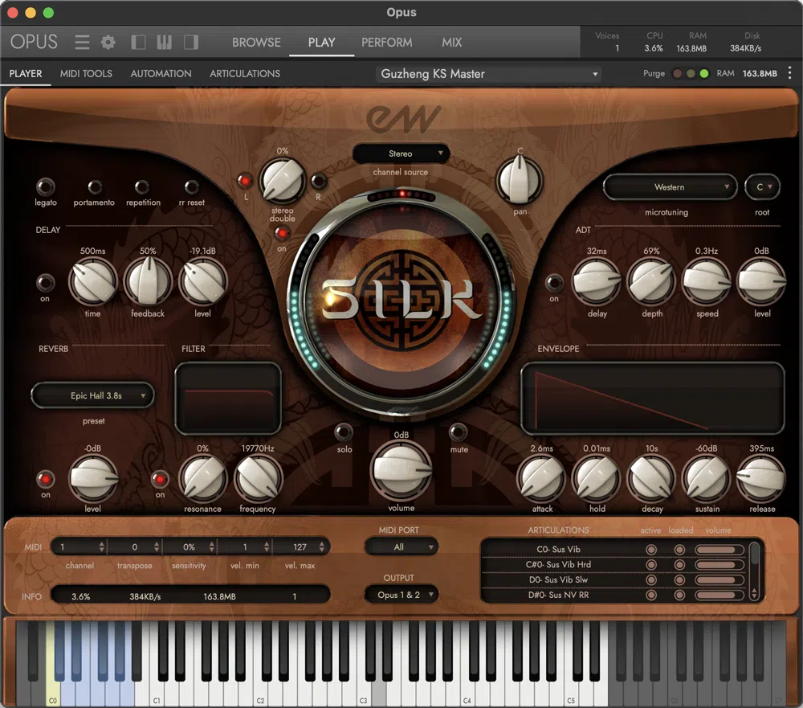Show the keyboard panel icon

pyautogui.click(x=165, y=42)
